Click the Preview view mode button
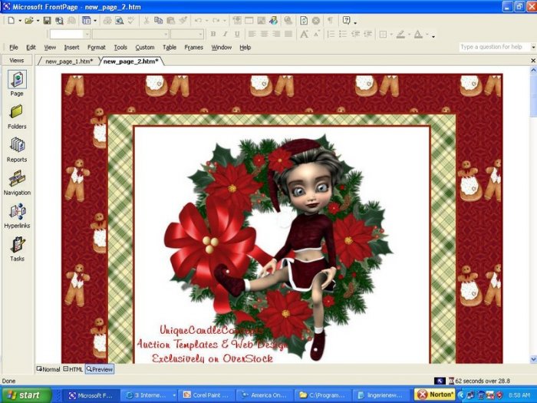 [x=99, y=369]
